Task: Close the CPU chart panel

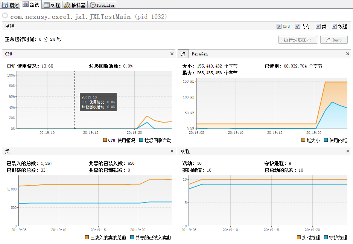Action: pos(172,54)
